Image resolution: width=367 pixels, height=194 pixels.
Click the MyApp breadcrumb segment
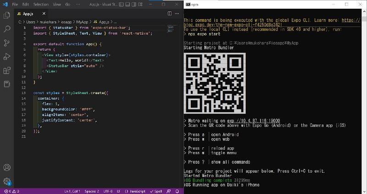82,22
